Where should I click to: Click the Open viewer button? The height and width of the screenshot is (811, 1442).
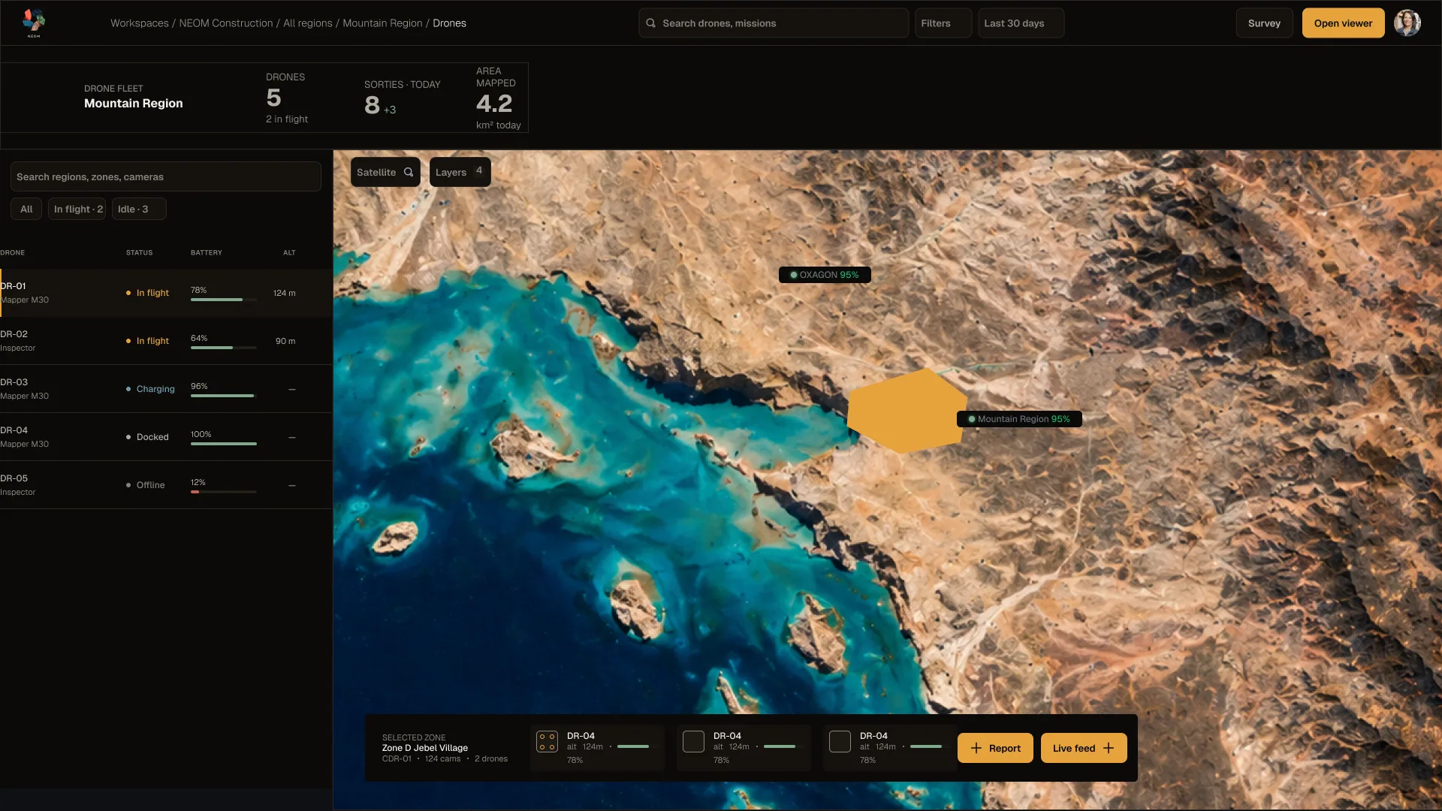(1343, 23)
